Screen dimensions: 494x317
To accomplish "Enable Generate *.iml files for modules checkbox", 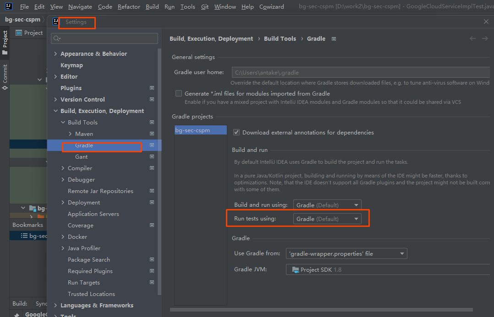I will pyautogui.click(x=179, y=93).
